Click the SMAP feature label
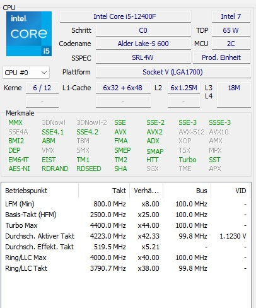The width and height of the screenshot is (256, 308). click(x=155, y=151)
